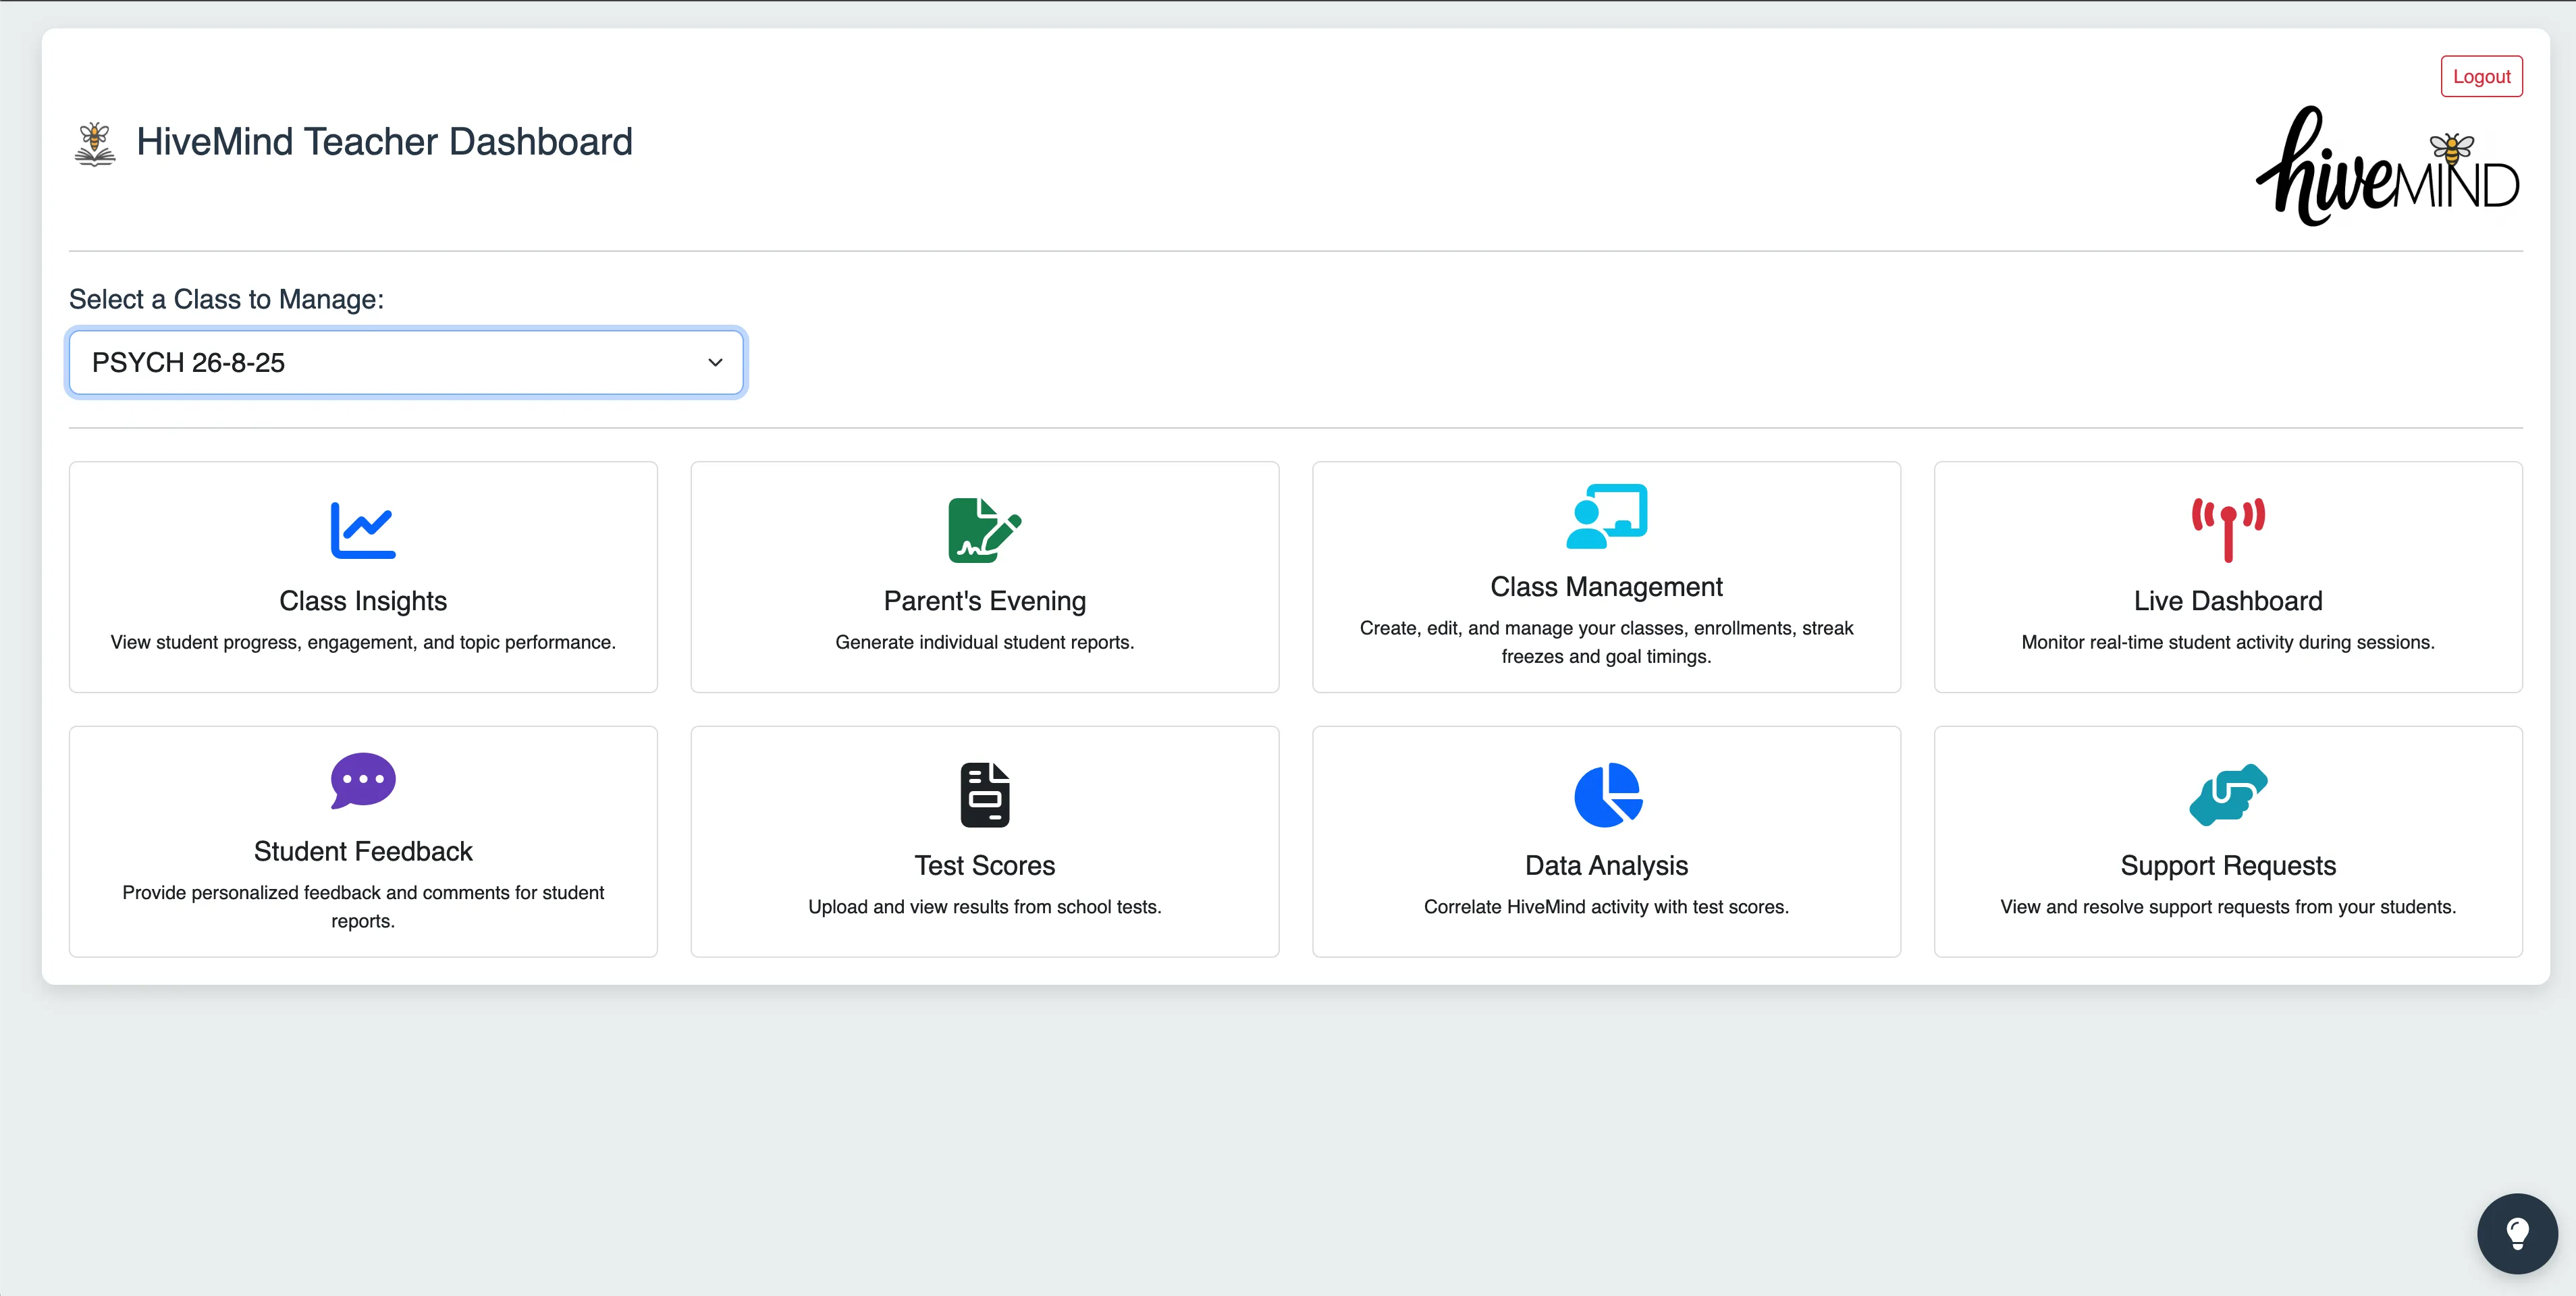The image size is (2576, 1296).
Task: Click 'Upload and view results from school tests.'
Action: click(x=985, y=906)
